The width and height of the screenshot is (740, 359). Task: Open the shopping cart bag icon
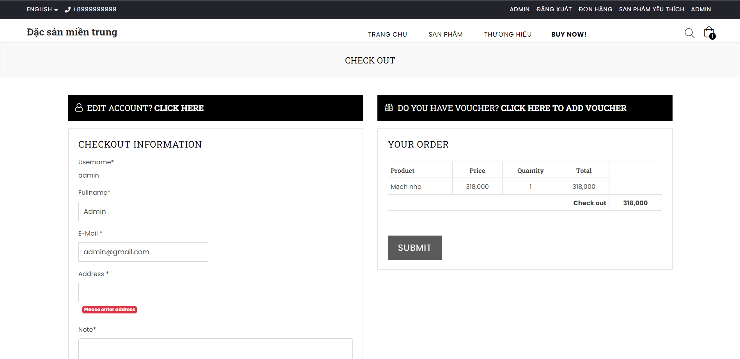coord(709,33)
